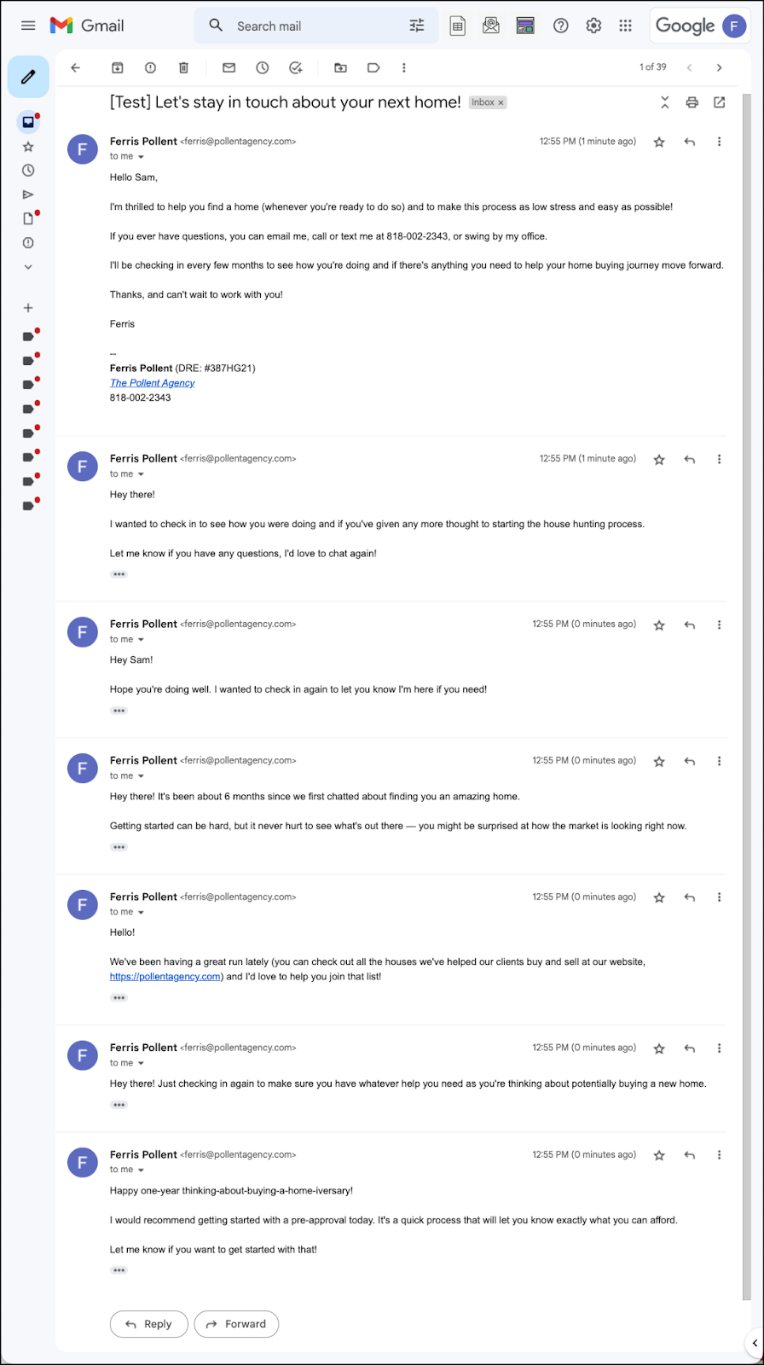Viewport: 764px width, 1365px height.
Task: Open the main menu hamburger
Action: point(28,26)
